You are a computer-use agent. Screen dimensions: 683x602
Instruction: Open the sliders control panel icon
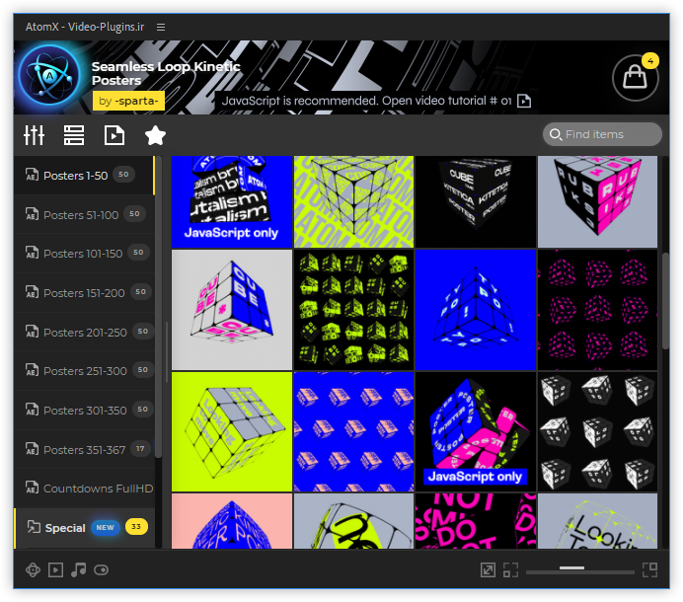click(34, 135)
